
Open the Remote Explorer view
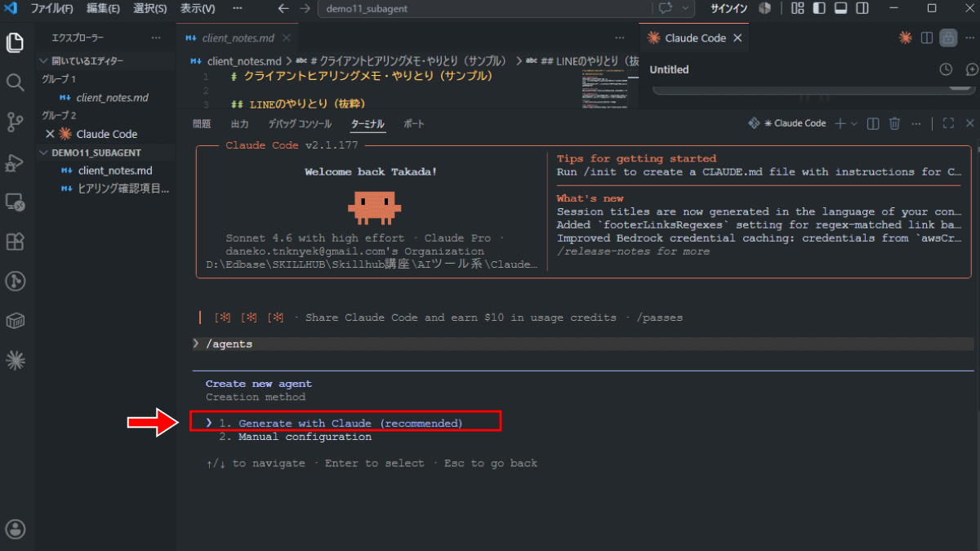tap(15, 202)
